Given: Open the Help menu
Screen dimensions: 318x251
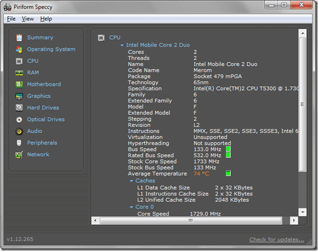Looking at the screenshot, I should tap(46, 19).
